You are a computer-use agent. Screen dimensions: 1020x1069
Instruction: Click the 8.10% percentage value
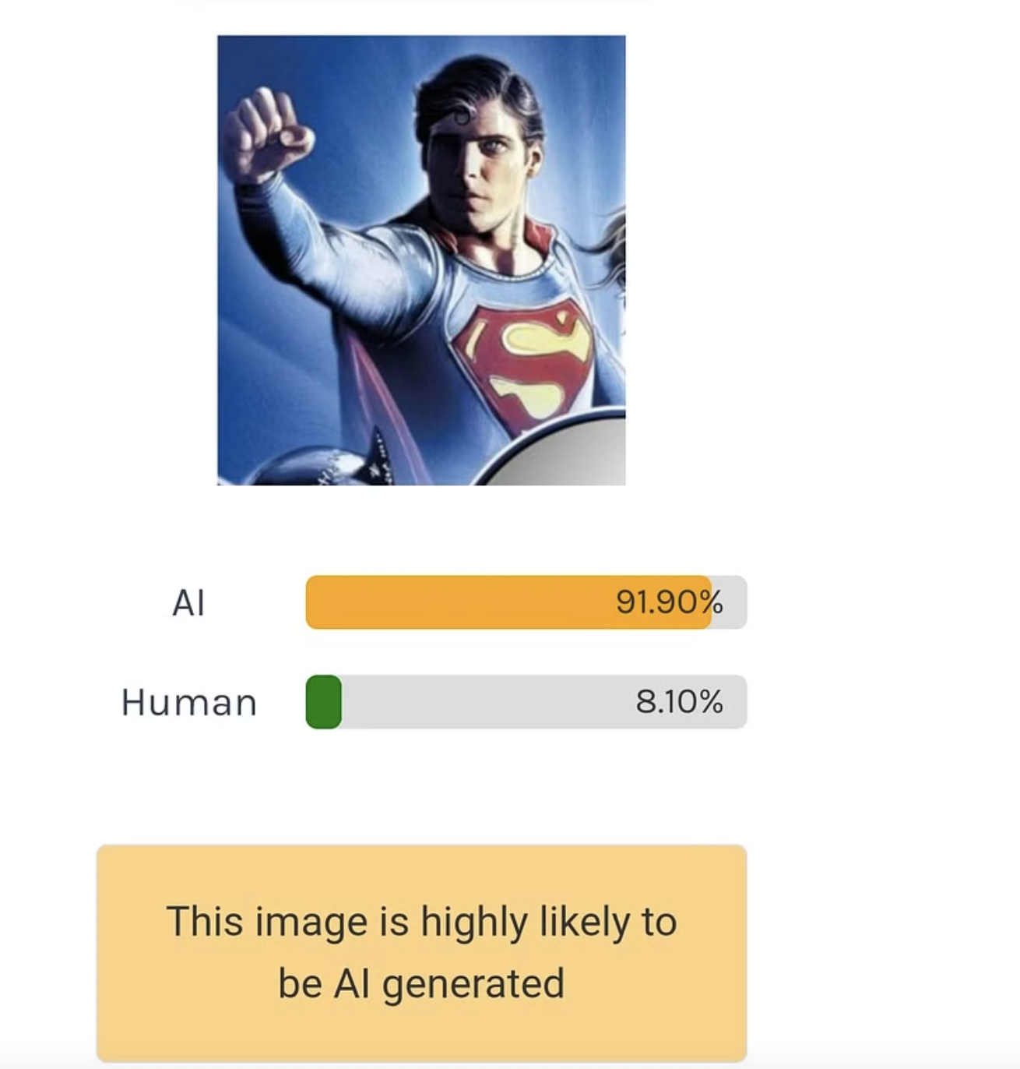point(679,702)
